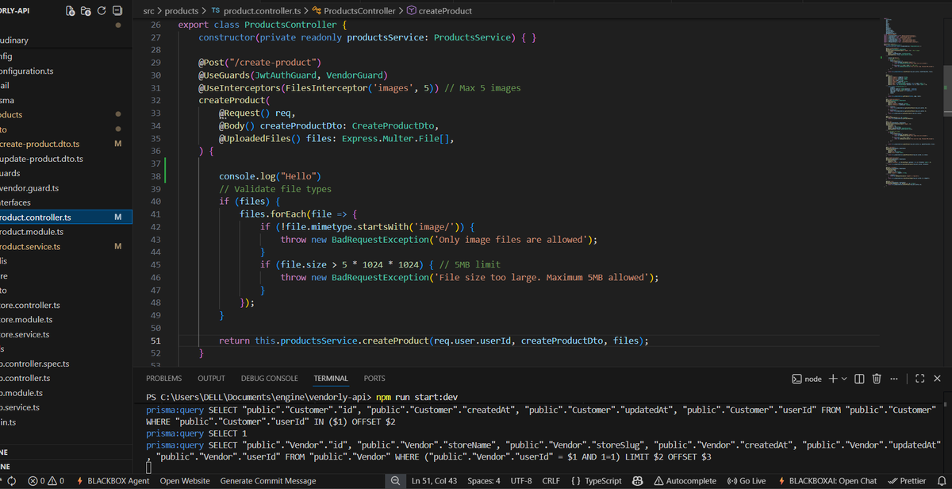Click ProductsController class in the breadcrumb

[358, 11]
